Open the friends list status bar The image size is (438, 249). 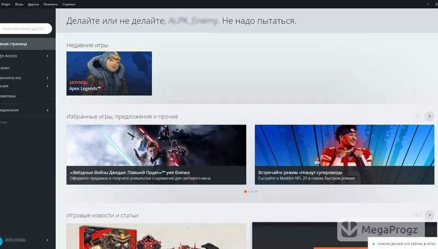coord(403,244)
